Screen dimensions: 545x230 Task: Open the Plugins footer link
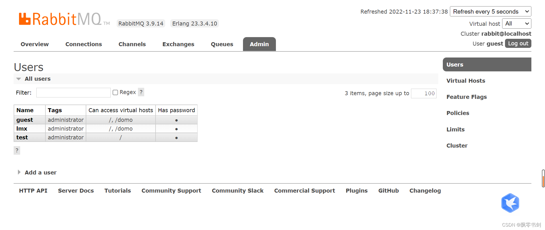(x=357, y=191)
